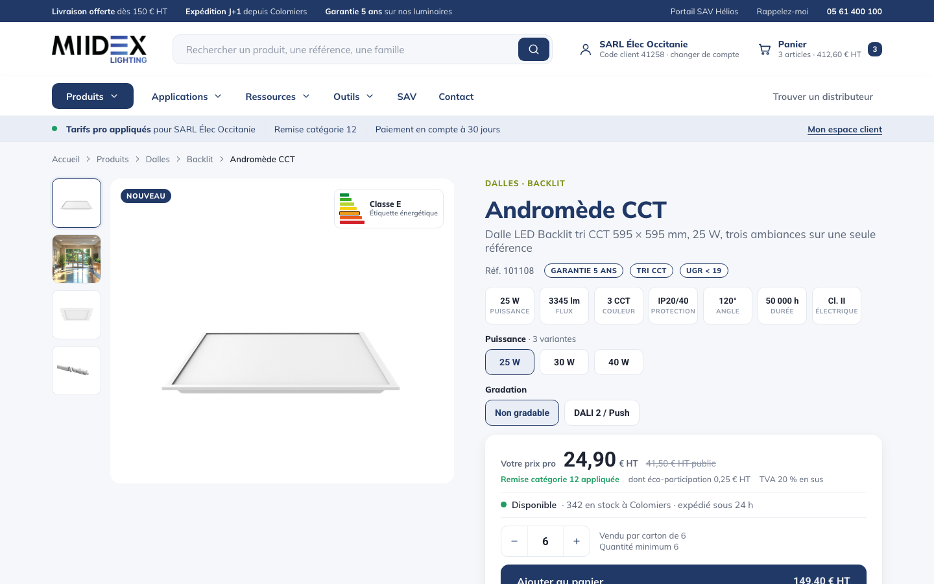The image size is (934, 584).
Task: Click cart count badge 3
Action: tap(874, 49)
